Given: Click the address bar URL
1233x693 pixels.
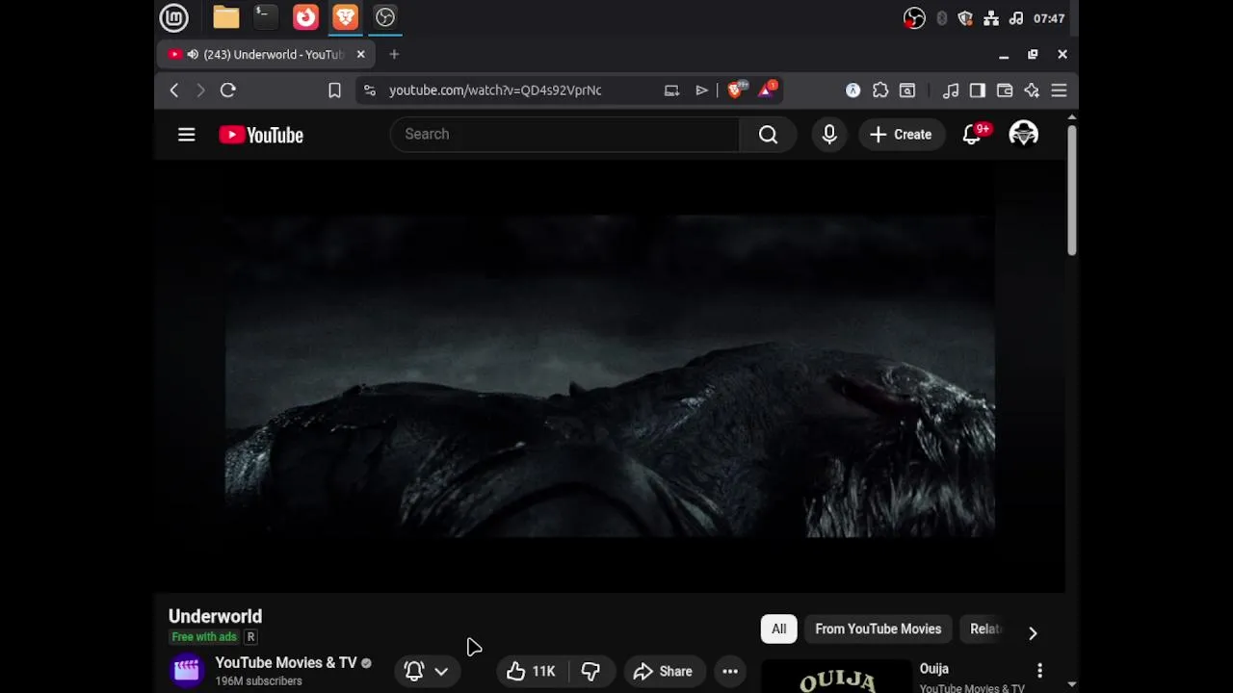Looking at the screenshot, I should click(x=495, y=90).
